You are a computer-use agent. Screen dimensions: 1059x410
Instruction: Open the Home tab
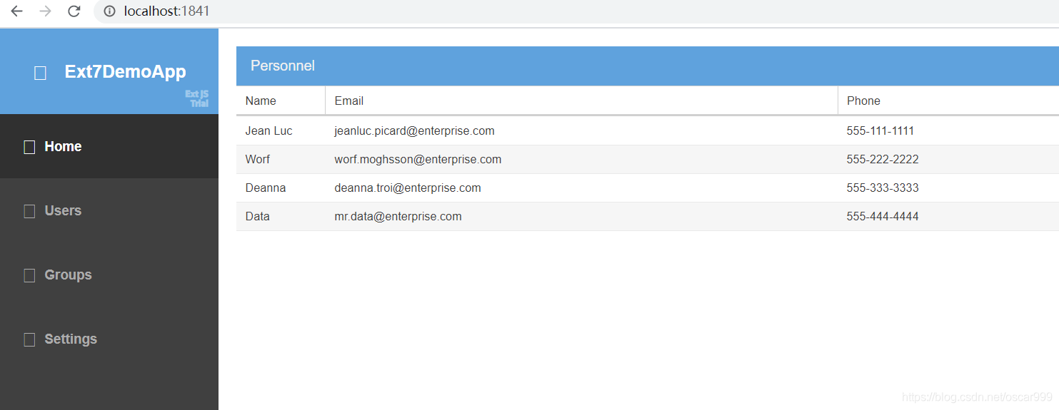point(109,146)
